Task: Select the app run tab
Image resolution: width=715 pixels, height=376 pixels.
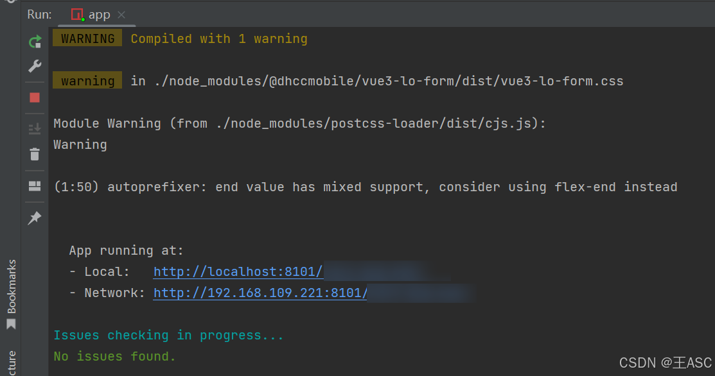Action: point(99,14)
